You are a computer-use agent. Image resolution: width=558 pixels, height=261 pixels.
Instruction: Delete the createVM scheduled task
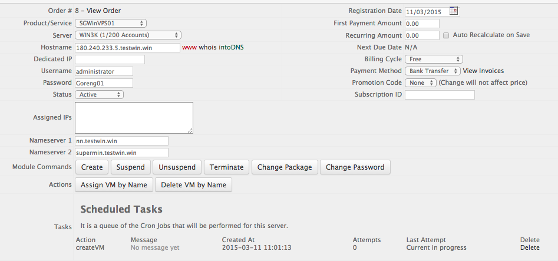point(530,247)
